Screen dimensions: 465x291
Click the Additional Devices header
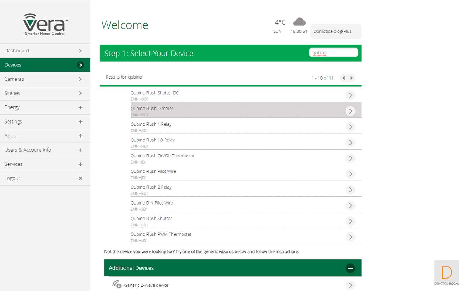click(233, 268)
